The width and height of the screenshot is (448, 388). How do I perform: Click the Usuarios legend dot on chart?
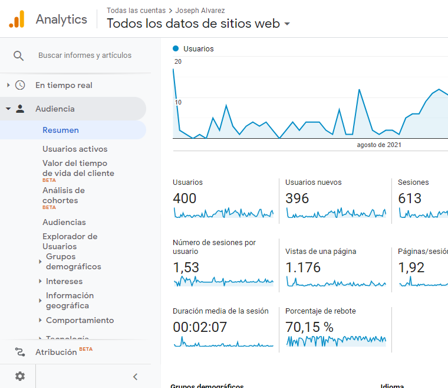(x=176, y=48)
